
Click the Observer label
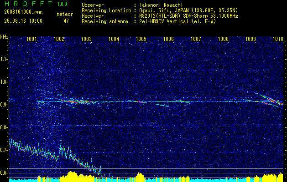(x=93, y=5)
